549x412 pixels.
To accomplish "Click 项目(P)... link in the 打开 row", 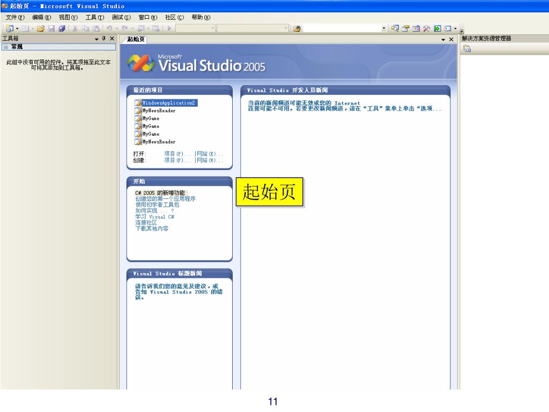I will tap(177, 154).
